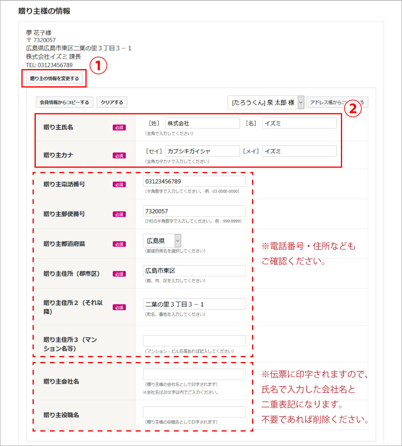Click the 必須 badge beside 贈り主氏名
Image resolution: width=402 pixels, height=446 pixels.
(119, 127)
